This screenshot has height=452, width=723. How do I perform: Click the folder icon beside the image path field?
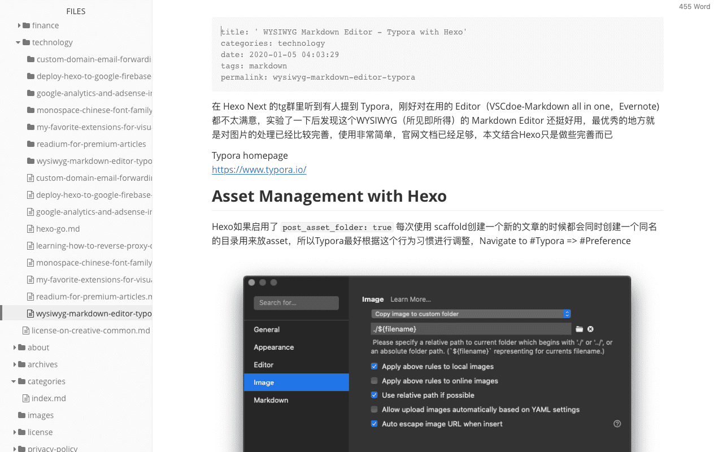click(579, 329)
